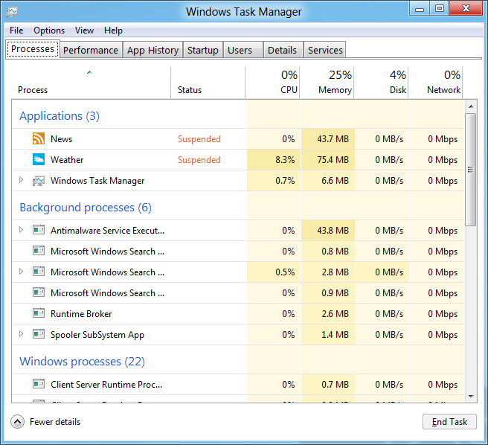Image resolution: width=488 pixels, height=445 pixels.
Task: Sort by the CPU column header
Action: 272,82
